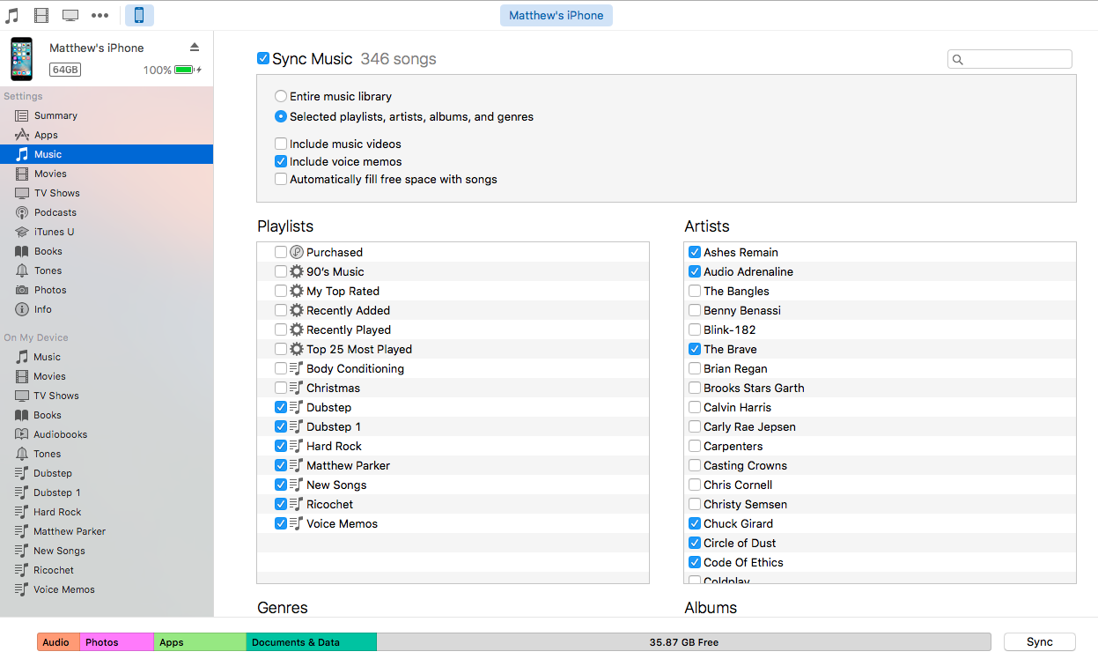1098x659 pixels.
Task: Enable Include music videos
Action: click(281, 144)
